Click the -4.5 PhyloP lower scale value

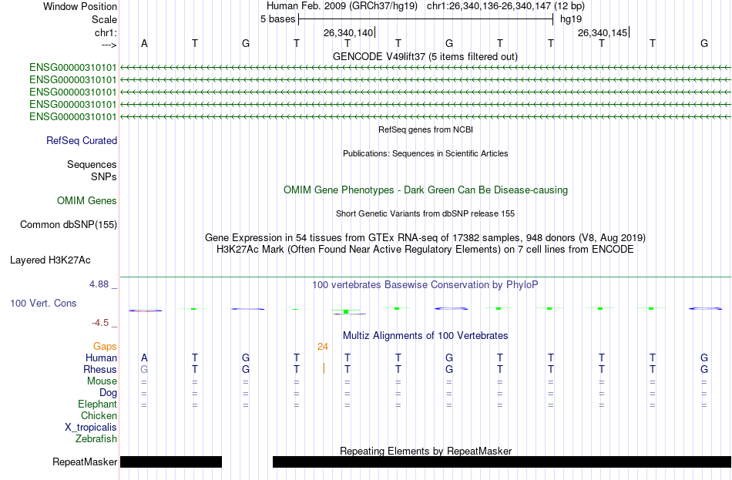[x=100, y=323]
